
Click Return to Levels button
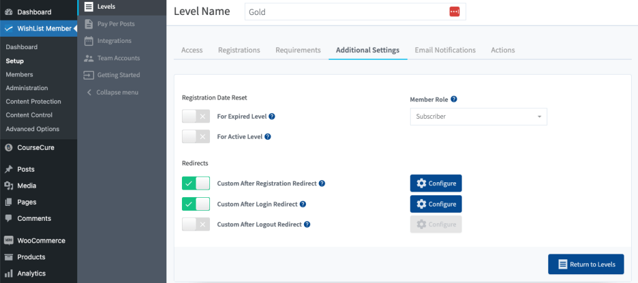point(586,264)
